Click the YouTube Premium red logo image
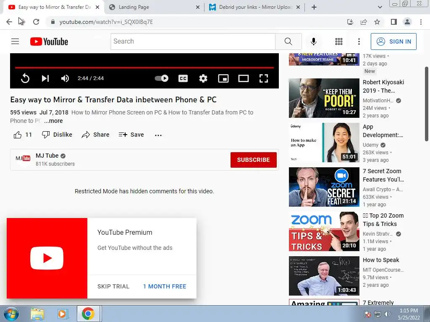This screenshot has height=322, width=430. [47, 258]
